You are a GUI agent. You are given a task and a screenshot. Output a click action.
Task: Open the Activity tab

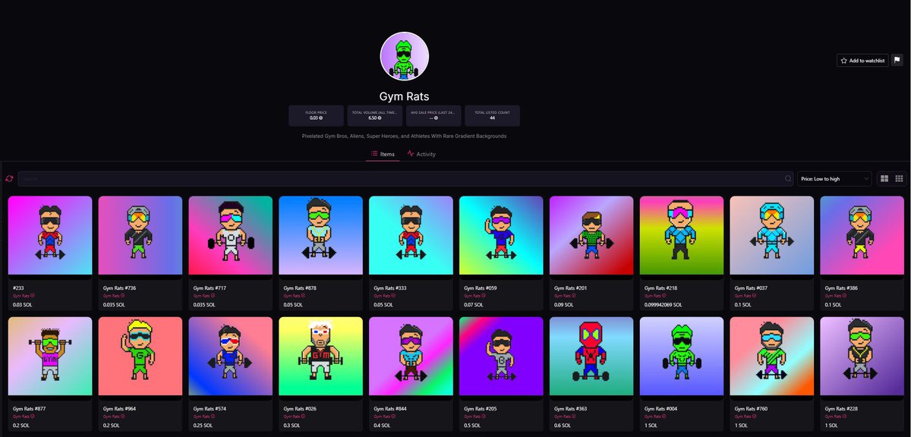(421, 154)
